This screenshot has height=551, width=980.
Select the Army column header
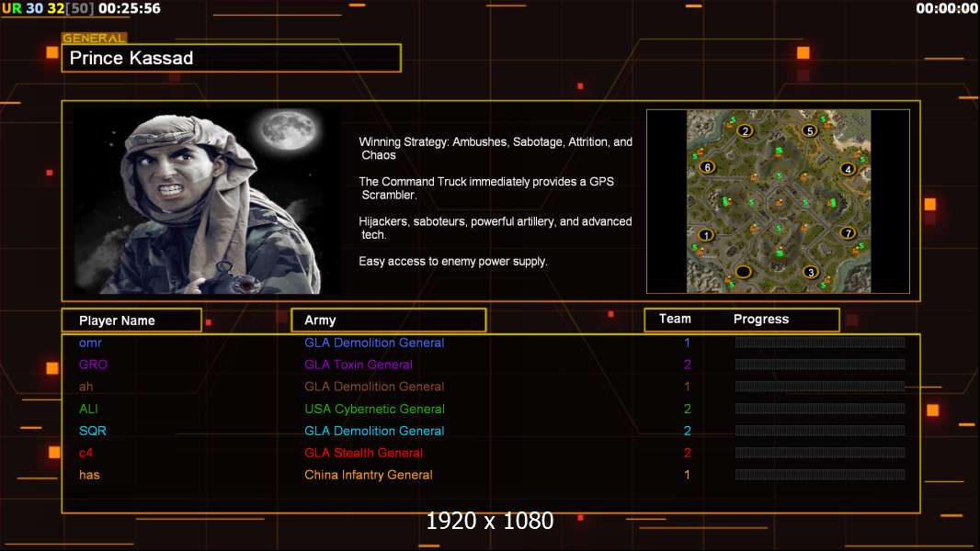coord(389,320)
